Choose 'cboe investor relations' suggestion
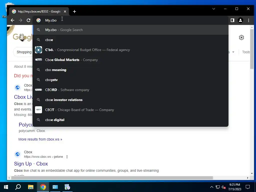The height and width of the screenshot is (192, 256). [130, 100]
